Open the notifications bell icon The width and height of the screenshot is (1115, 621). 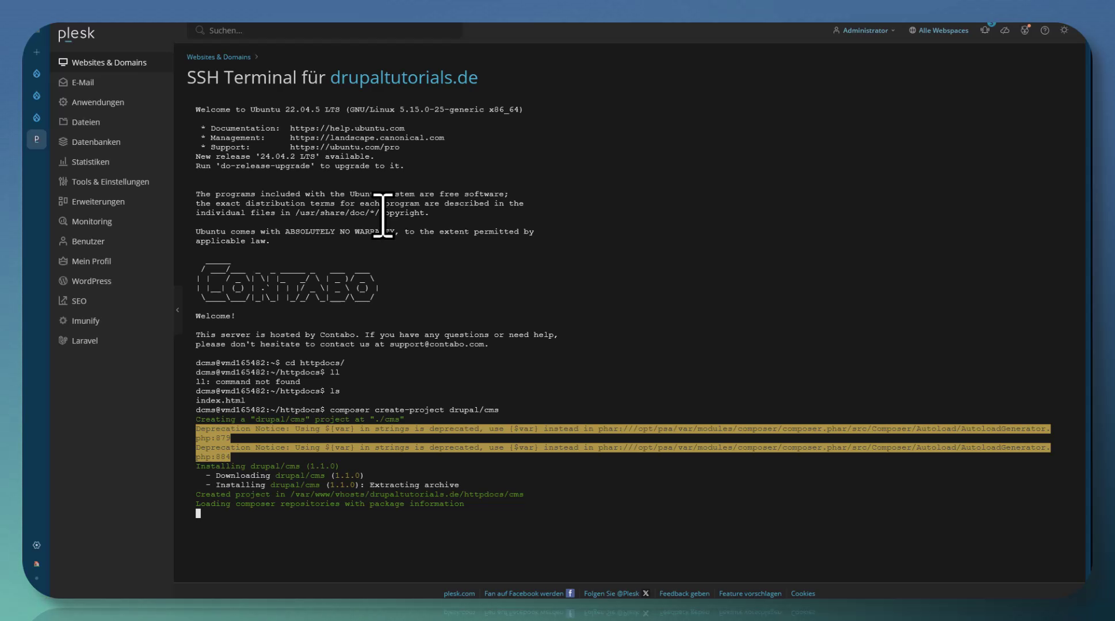[x=985, y=30]
